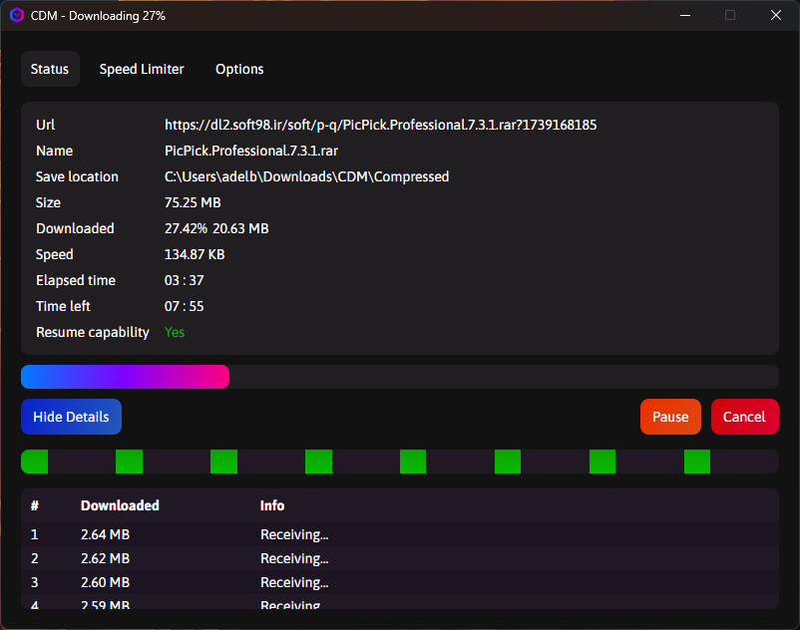Select the save location path
800x630 pixels.
pos(306,176)
